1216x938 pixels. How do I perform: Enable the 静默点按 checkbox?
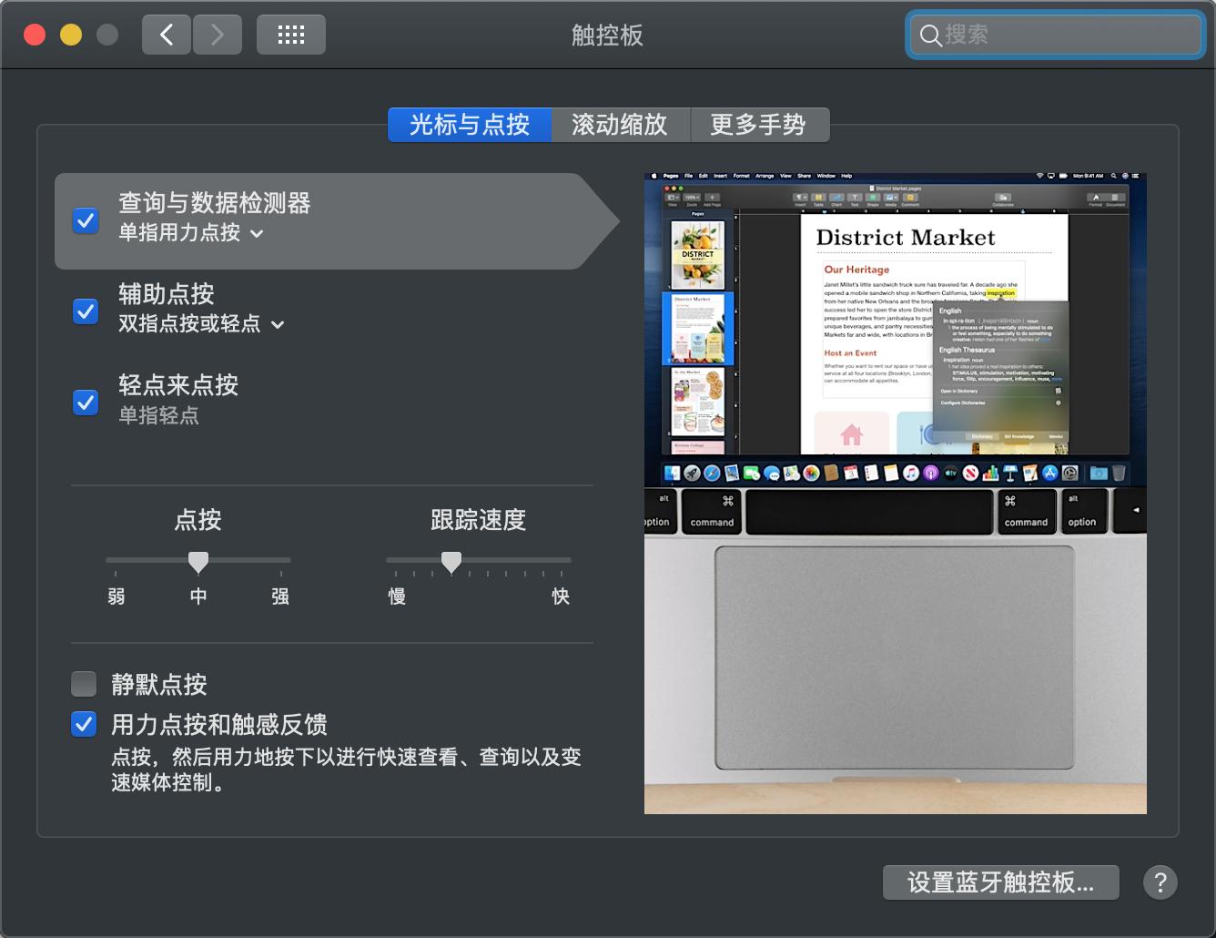[x=84, y=683]
